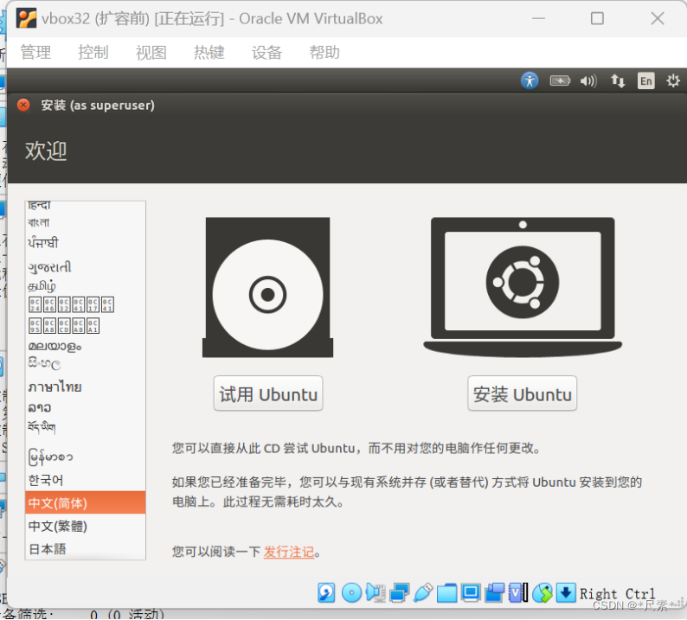Select 中文(繁體) in the language list
687x620 pixels.
coord(86,526)
